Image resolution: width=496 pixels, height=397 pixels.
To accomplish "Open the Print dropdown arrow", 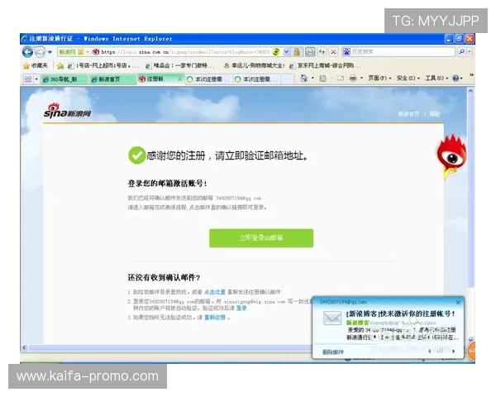I will (361, 79).
